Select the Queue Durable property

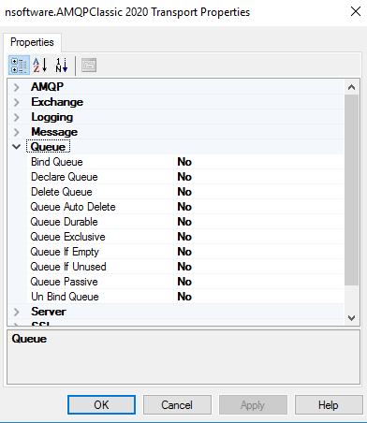click(x=64, y=222)
